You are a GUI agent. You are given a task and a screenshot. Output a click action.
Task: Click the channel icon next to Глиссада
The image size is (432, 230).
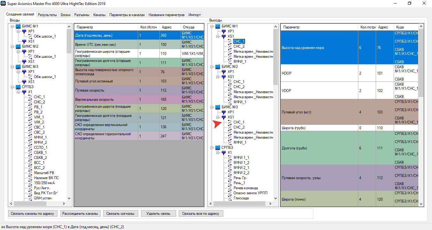(x=230, y=198)
